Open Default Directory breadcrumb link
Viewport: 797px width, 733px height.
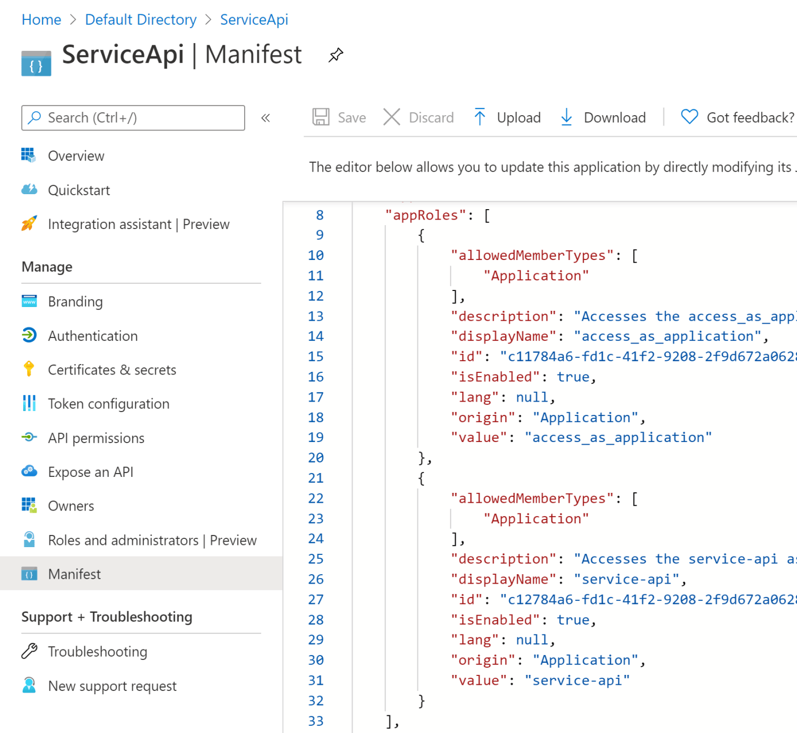(x=141, y=20)
